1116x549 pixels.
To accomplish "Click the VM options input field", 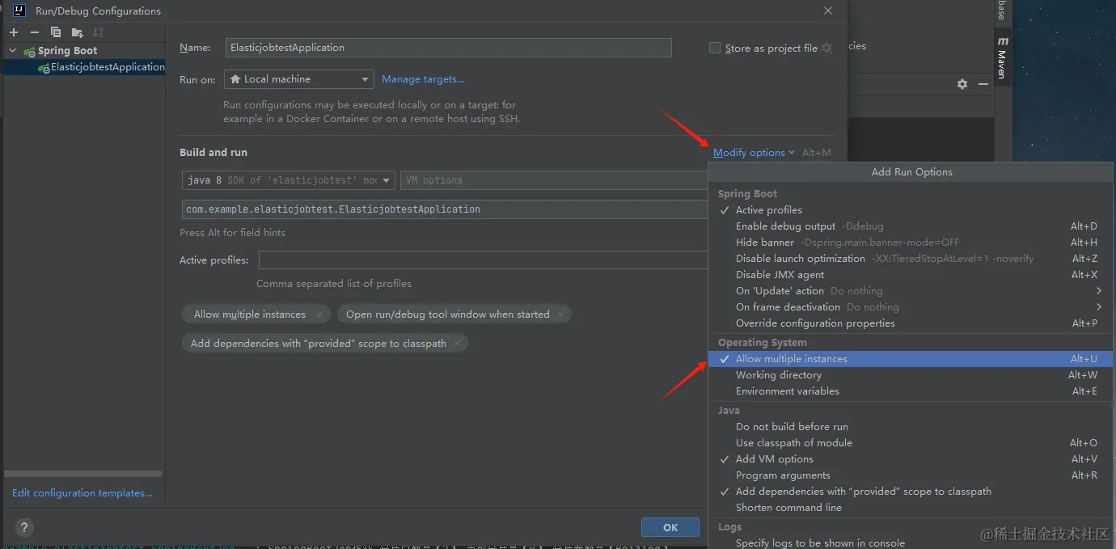I will pos(554,180).
